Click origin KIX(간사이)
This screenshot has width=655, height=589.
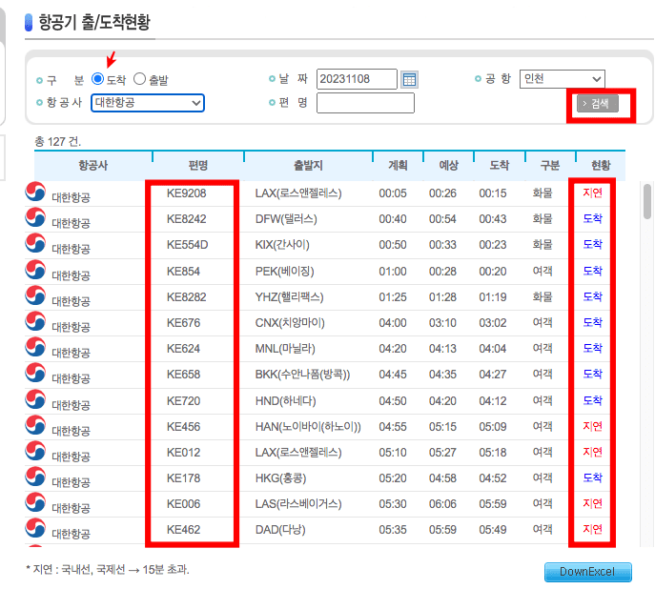[x=282, y=245]
